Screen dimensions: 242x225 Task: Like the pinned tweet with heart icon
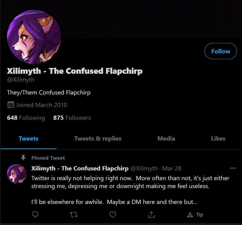(113, 215)
